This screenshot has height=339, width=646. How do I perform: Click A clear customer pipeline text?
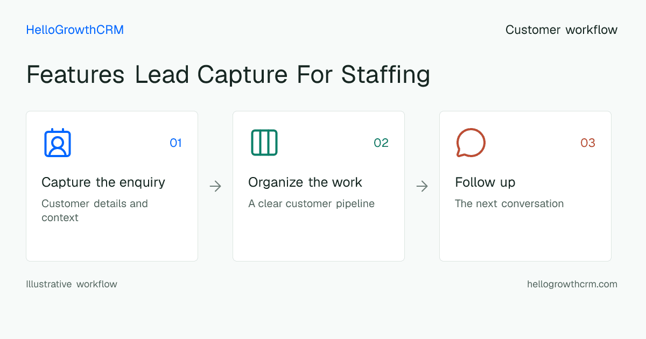312,204
